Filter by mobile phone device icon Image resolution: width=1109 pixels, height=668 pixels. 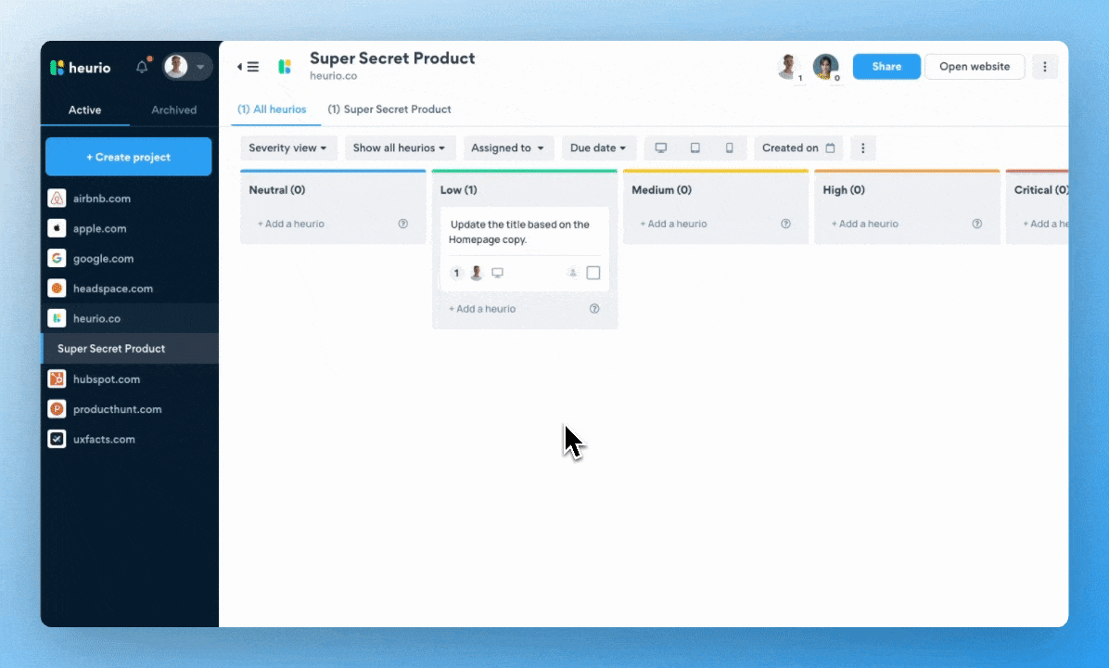(x=729, y=148)
